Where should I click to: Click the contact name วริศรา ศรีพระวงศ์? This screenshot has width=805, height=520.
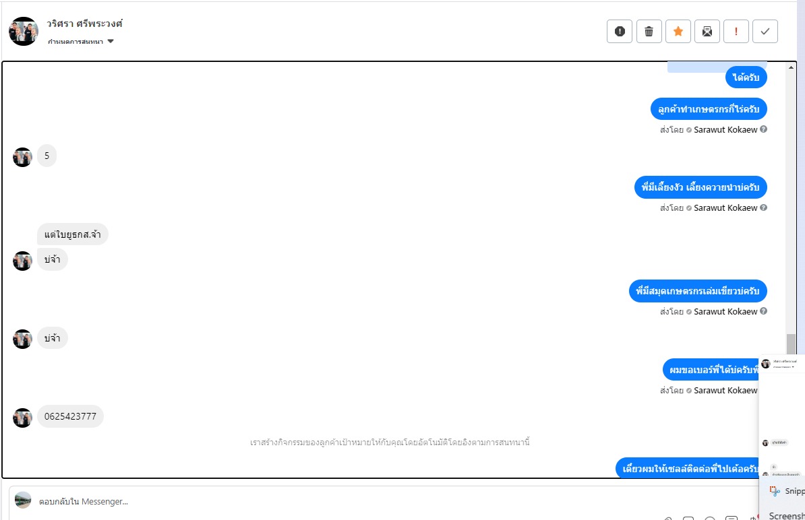85,24
